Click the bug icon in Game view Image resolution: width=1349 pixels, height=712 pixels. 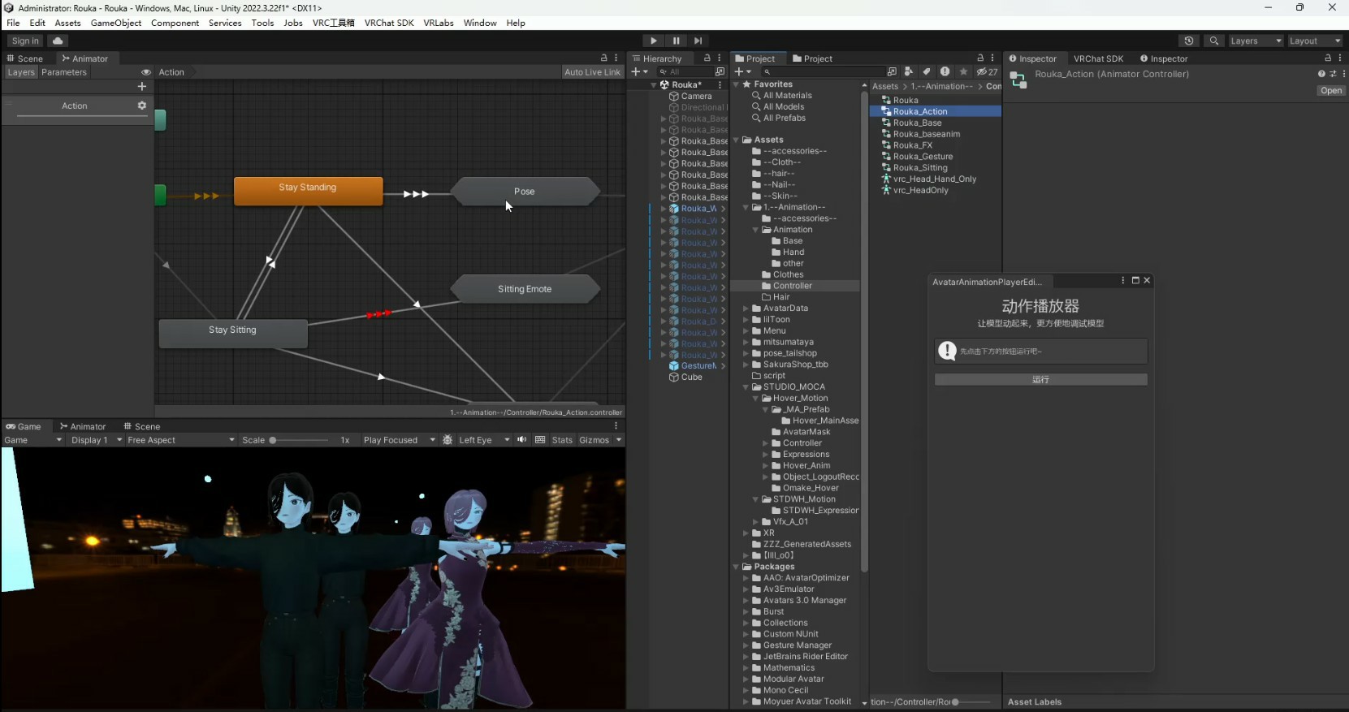pyautogui.click(x=448, y=440)
